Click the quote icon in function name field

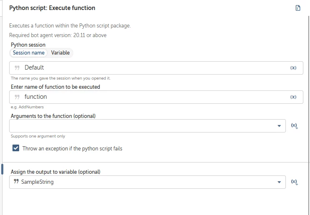17,97
